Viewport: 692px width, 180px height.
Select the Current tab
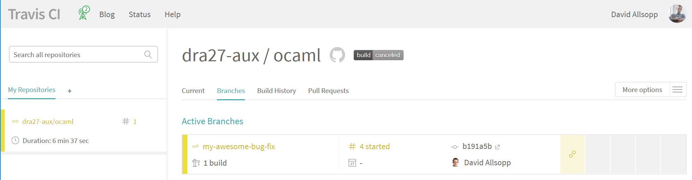point(193,91)
